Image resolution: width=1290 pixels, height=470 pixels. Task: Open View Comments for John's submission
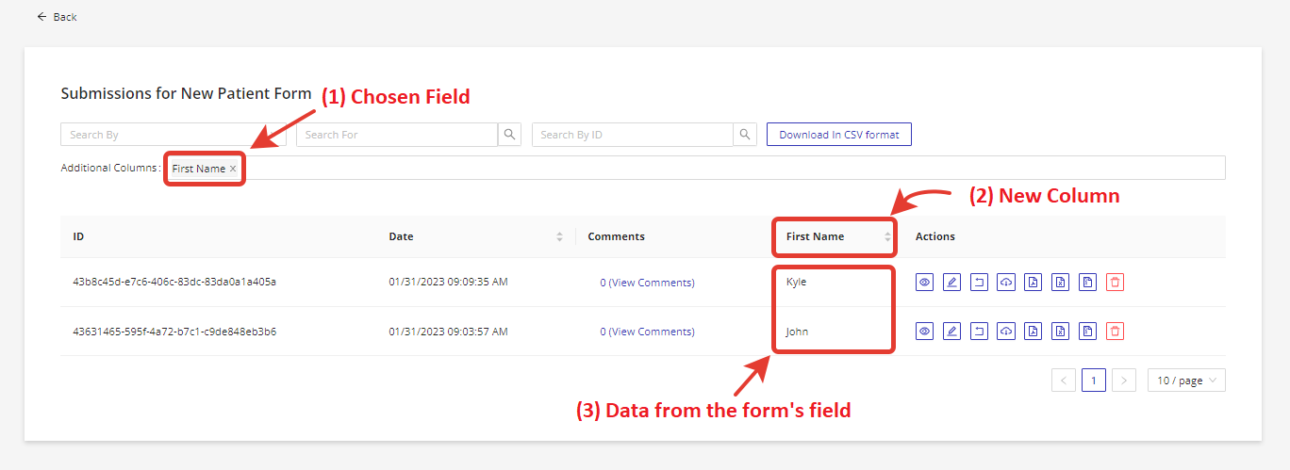[x=647, y=332]
